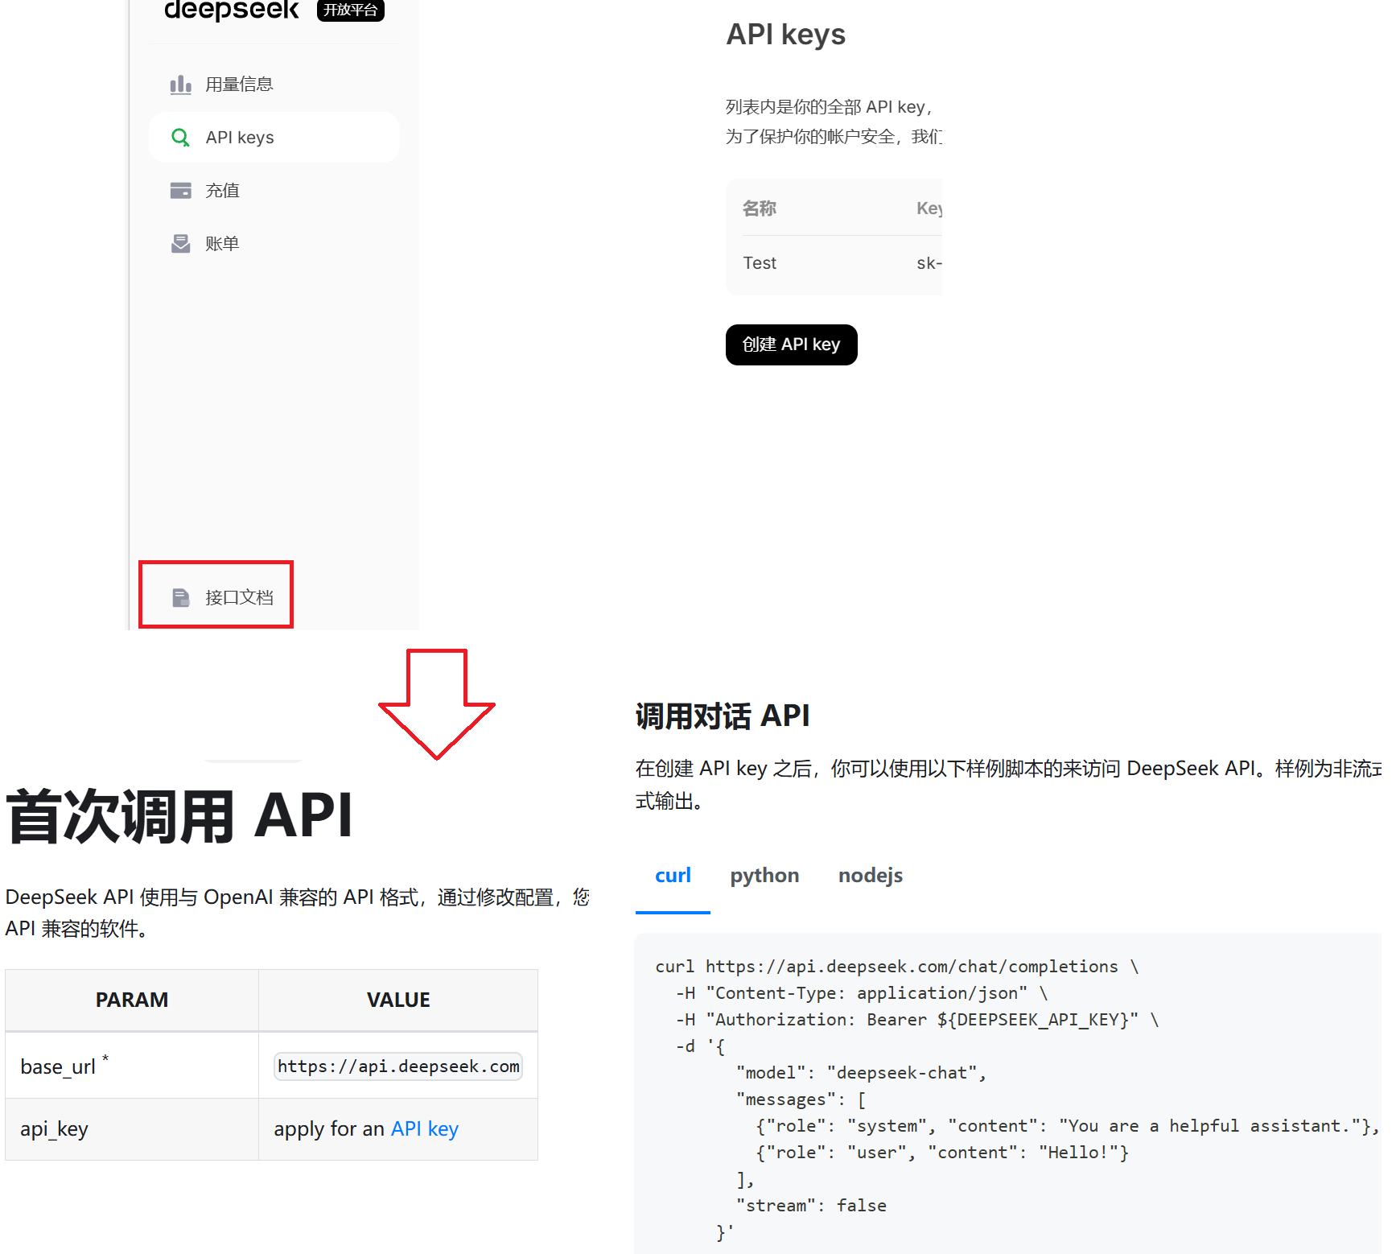This screenshot has height=1254, width=1396.
Task: Open the API key link in the table
Action: pyautogui.click(x=425, y=1128)
